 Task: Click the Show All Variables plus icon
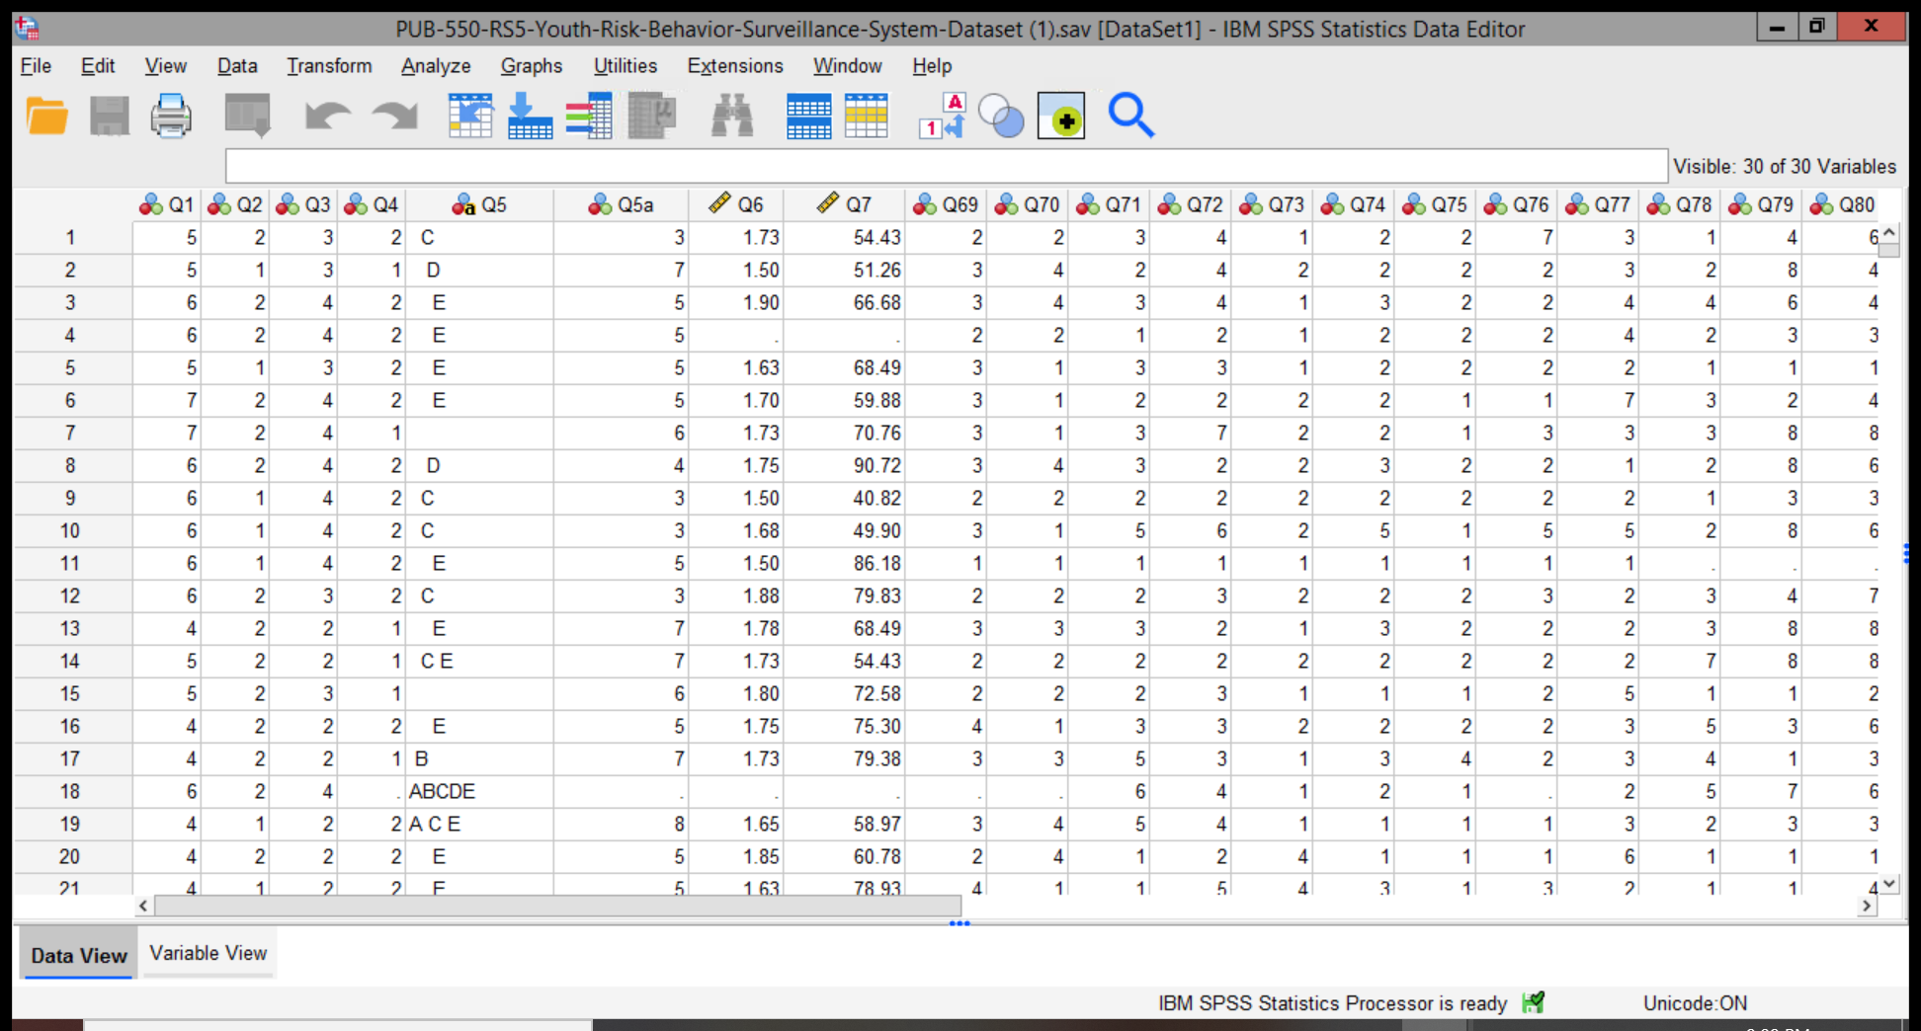[1061, 117]
